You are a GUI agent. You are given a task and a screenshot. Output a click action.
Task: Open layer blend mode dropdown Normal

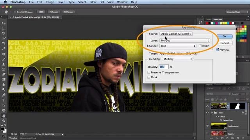click(218, 94)
